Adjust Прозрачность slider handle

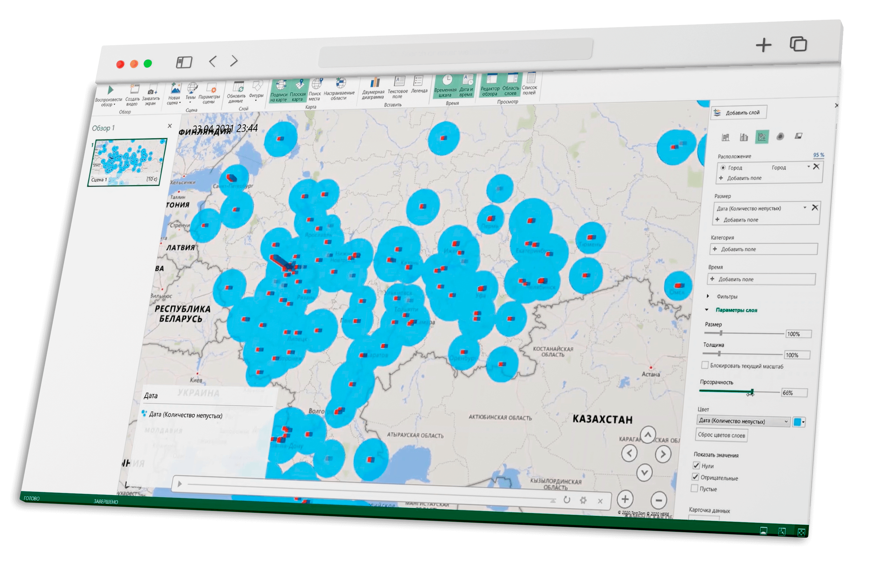[x=752, y=393]
